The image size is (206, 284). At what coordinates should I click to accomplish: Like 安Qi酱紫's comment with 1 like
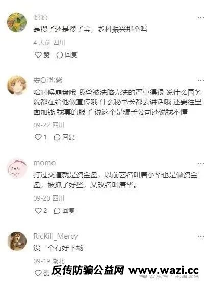(x=41, y=137)
